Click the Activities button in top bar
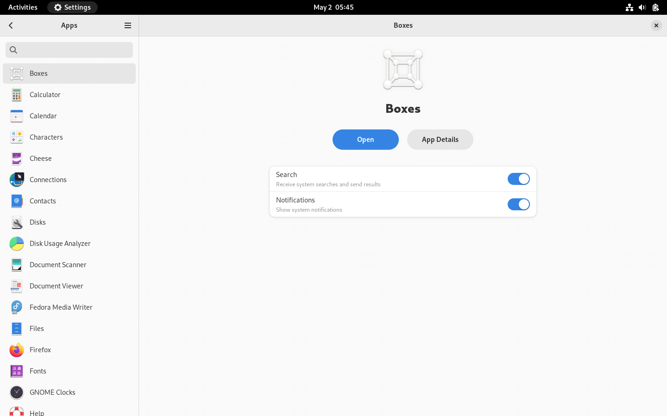This screenshot has width=667, height=416. (23, 7)
